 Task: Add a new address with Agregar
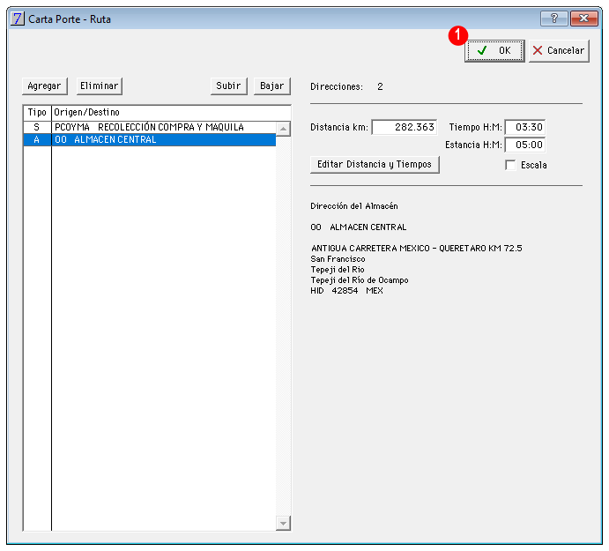pyautogui.click(x=45, y=86)
